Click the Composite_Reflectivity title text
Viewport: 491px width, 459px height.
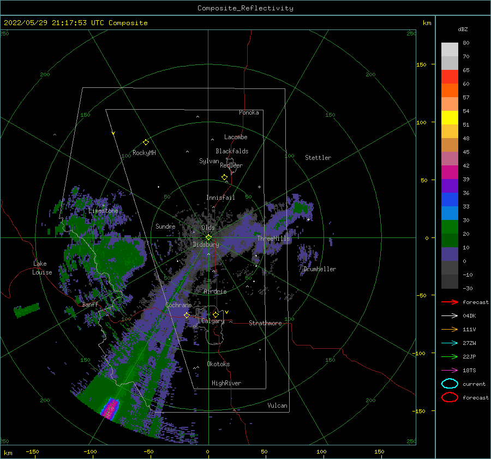tap(245, 8)
